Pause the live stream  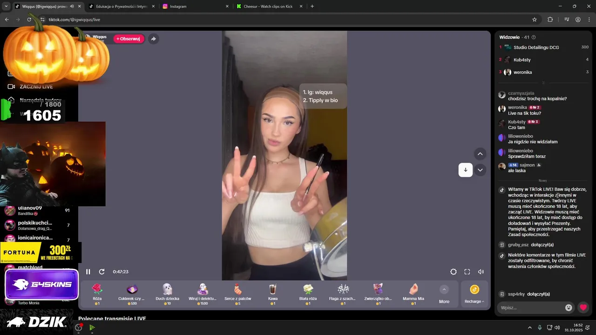(x=88, y=272)
